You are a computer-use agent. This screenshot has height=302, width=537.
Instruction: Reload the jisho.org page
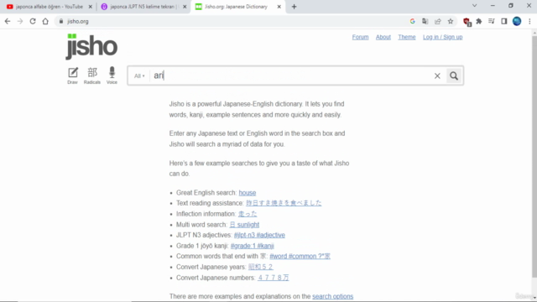(x=33, y=21)
